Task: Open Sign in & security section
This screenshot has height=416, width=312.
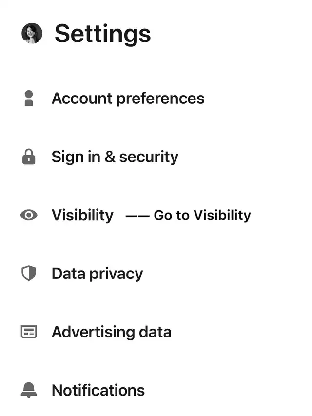Action: pos(115,157)
